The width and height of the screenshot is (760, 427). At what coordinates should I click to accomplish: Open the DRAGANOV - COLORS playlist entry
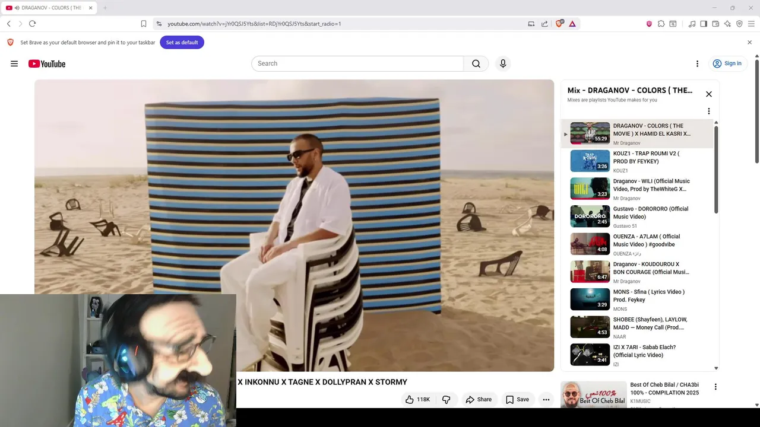point(638,133)
